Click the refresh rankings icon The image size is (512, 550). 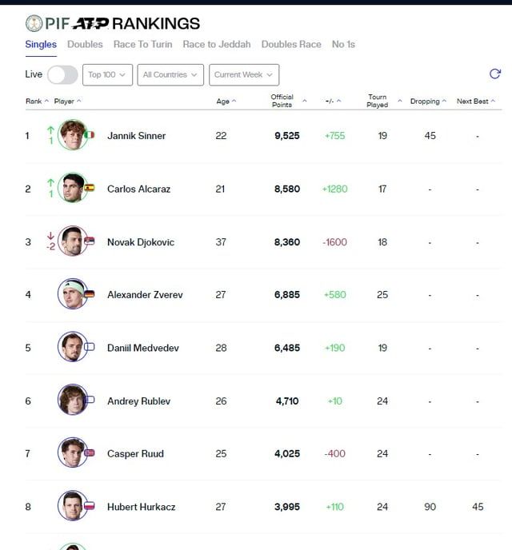coord(494,74)
